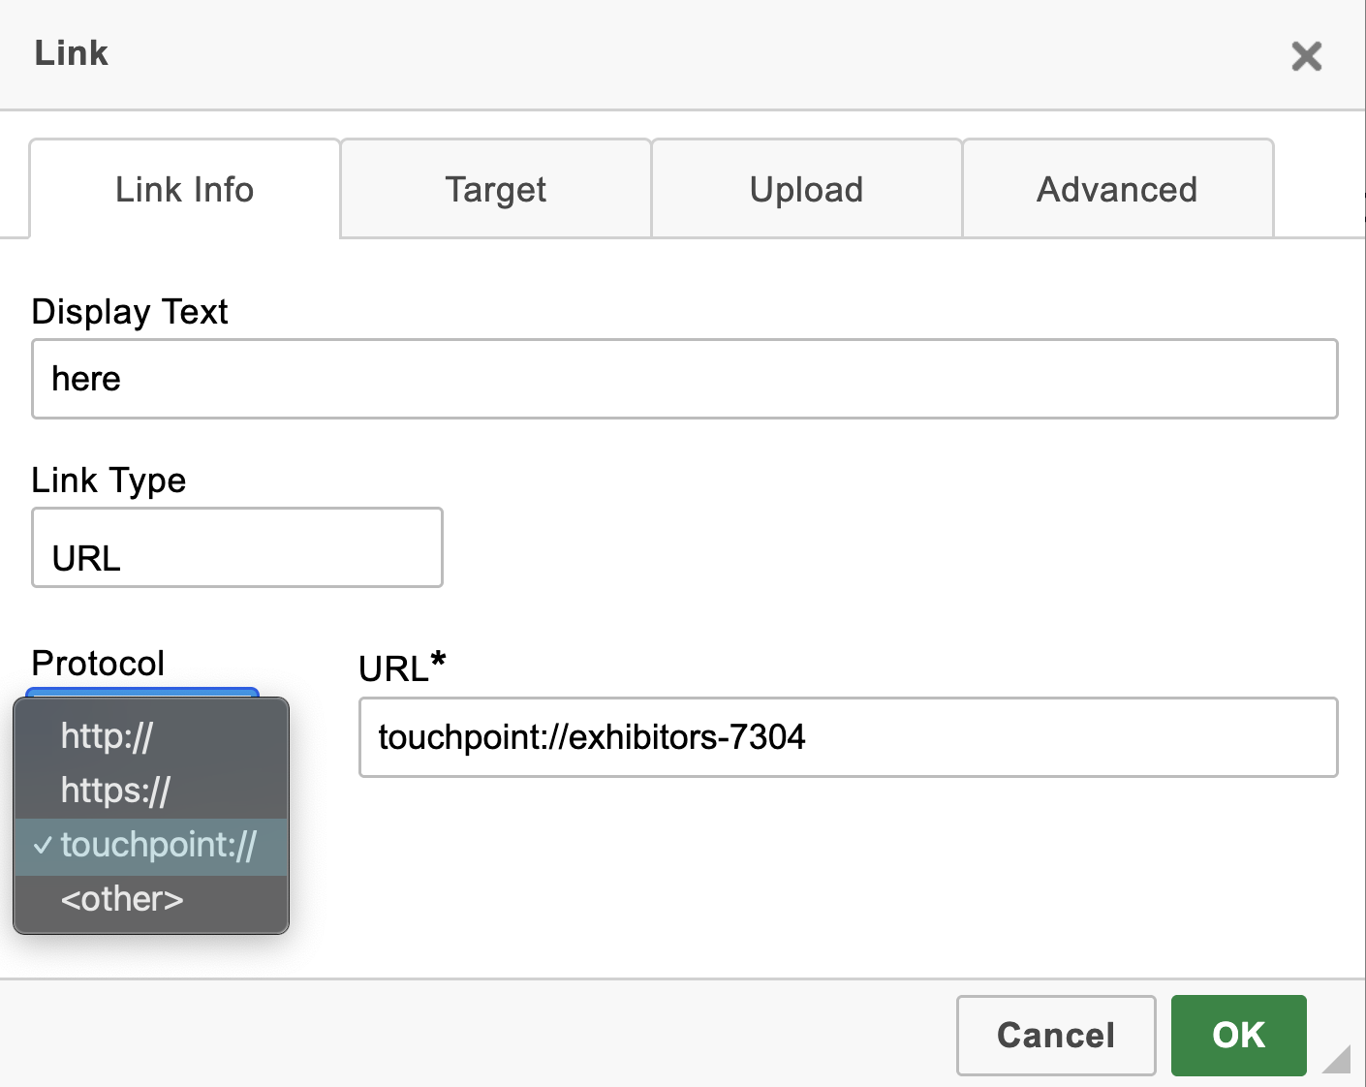Click the URL* field label
The height and width of the screenshot is (1087, 1366).
402,668
